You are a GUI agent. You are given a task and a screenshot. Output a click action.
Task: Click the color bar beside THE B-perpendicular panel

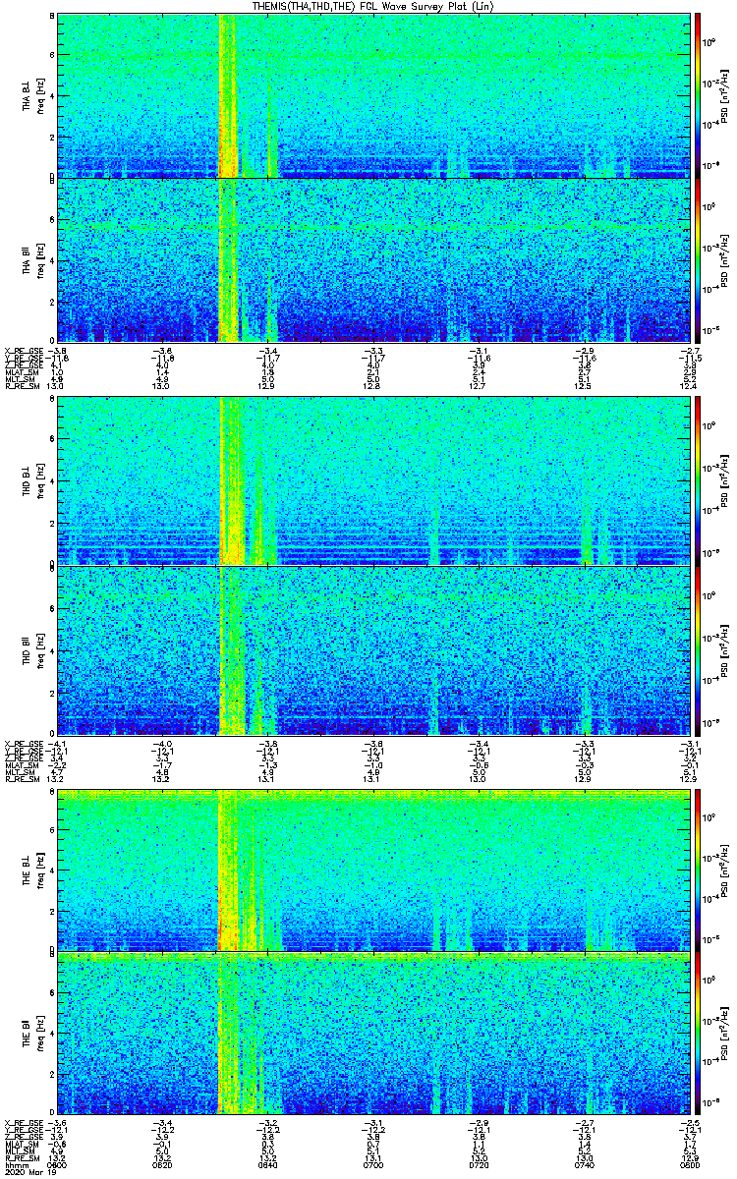[698, 870]
